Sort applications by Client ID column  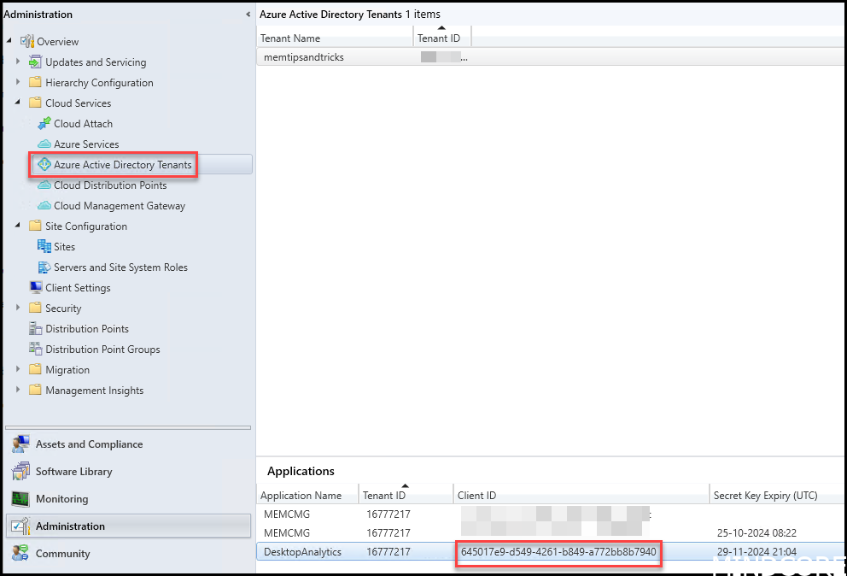(x=581, y=495)
